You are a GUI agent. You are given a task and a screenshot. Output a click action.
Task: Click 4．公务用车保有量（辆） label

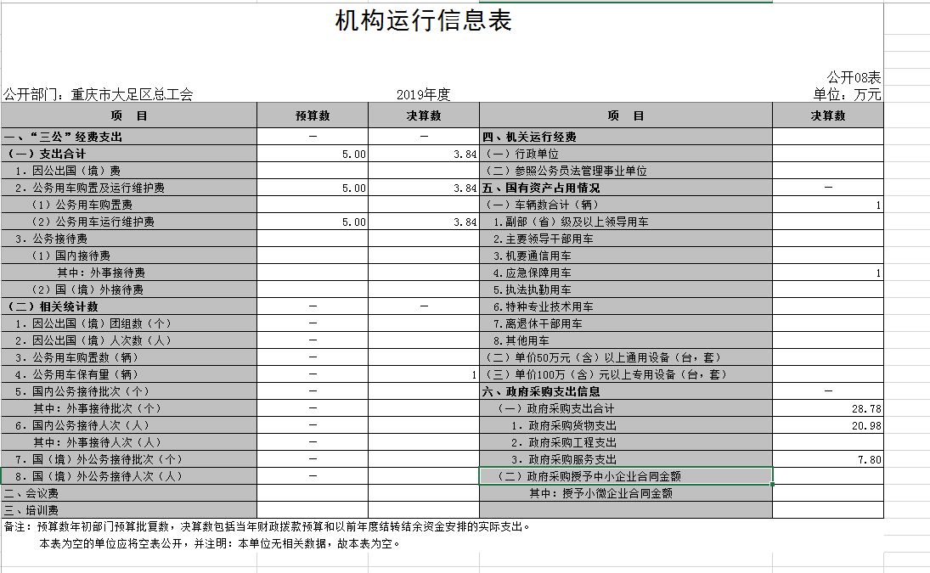click(76, 374)
